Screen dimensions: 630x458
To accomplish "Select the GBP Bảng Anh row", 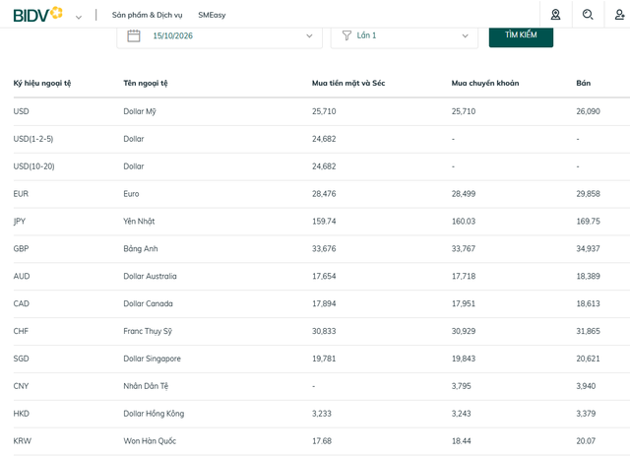I will 322,248.
